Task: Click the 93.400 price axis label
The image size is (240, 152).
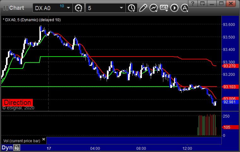Action: click(x=229, y=50)
